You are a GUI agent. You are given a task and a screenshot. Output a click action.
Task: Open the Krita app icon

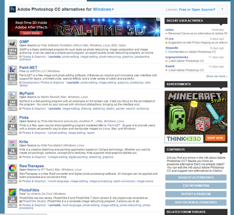(12, 144)
